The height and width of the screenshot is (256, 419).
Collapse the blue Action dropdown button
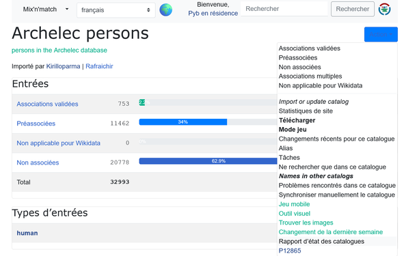381,34
